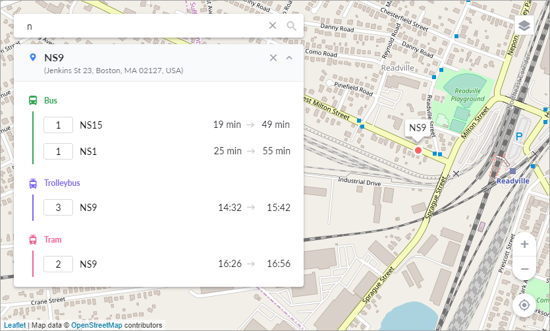This screenshot has width=550, height=331.
Task: Select trolleybus route 3
Action: (x=58, y=208)
